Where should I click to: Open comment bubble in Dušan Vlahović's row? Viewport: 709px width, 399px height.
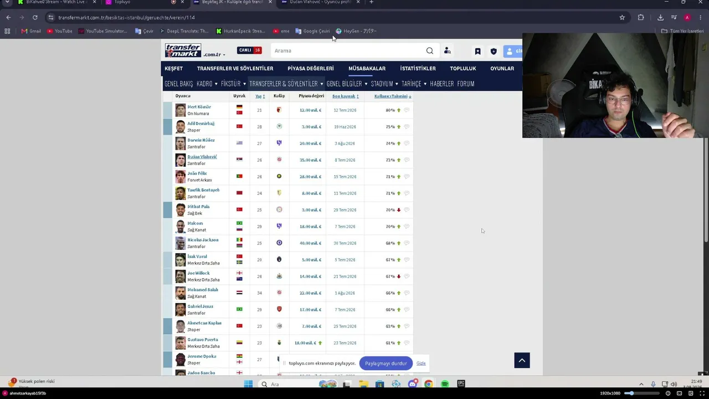click(x=407, y=160)
